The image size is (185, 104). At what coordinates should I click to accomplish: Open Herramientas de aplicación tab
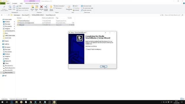click(32, 3)
